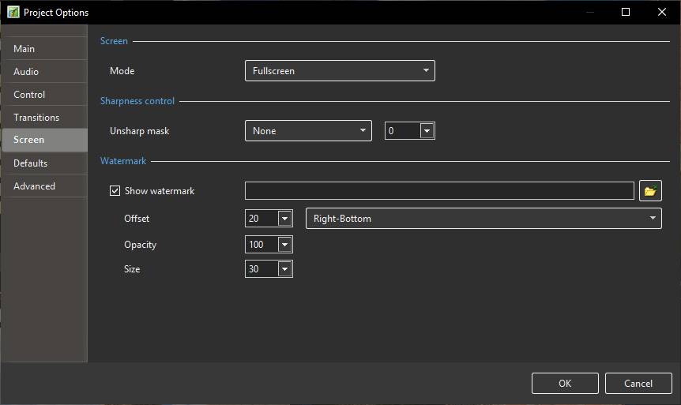Open the screen Mode dropdown
The image size is (681, 405).
340,71
